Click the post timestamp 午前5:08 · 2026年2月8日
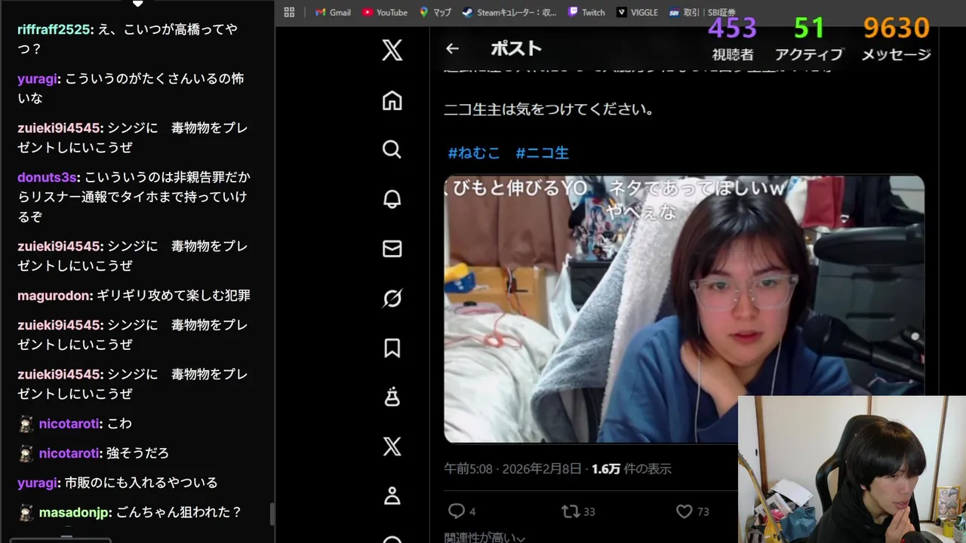The image size is (966, 543). 512,469
